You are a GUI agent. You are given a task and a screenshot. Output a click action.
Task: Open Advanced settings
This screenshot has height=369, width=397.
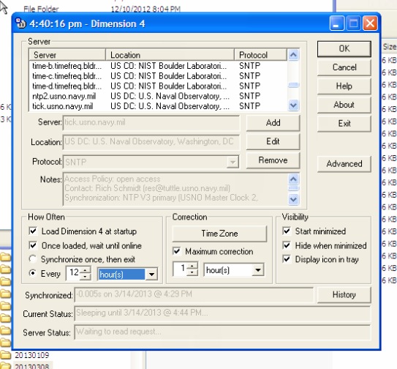click(x=344, y=164)
